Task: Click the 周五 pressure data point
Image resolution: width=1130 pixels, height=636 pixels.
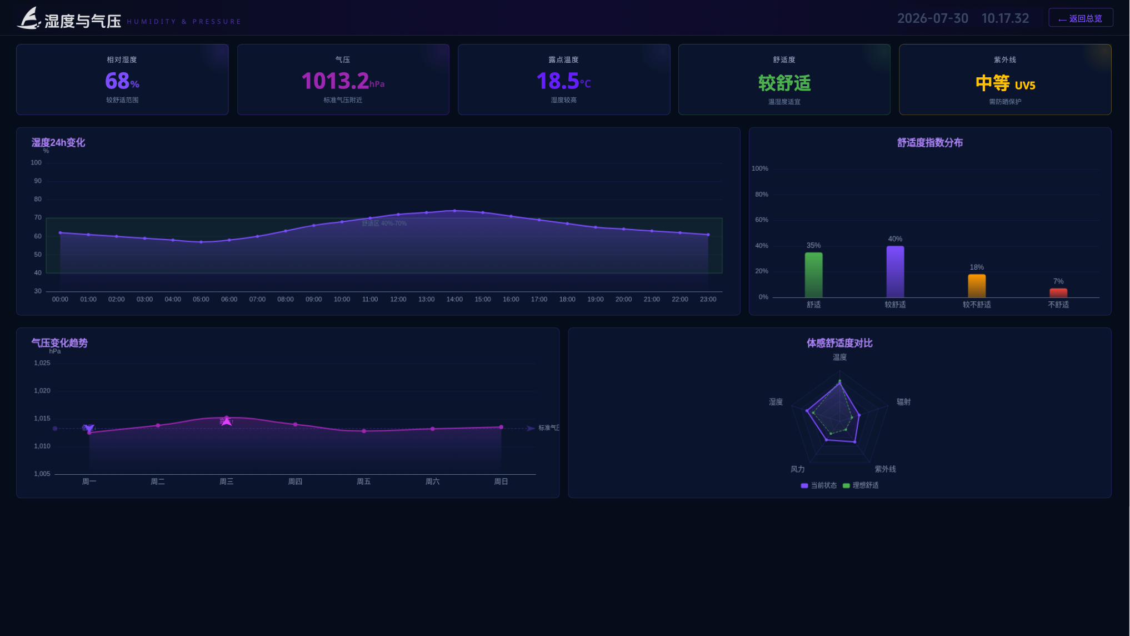Action: (364, 431)
